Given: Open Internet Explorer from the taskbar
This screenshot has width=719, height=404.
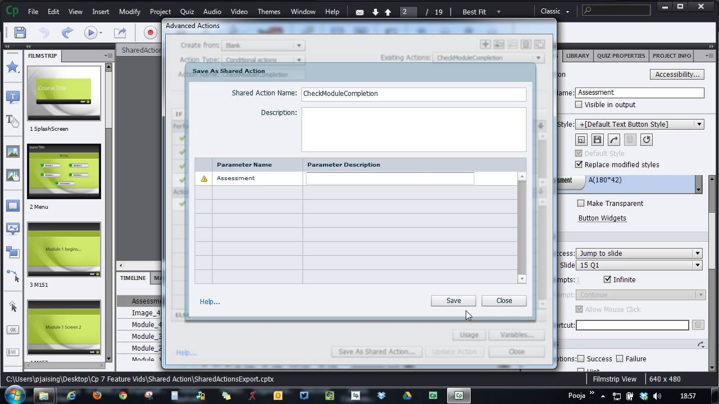Looking at the screenshot, I should pos(71,396).
